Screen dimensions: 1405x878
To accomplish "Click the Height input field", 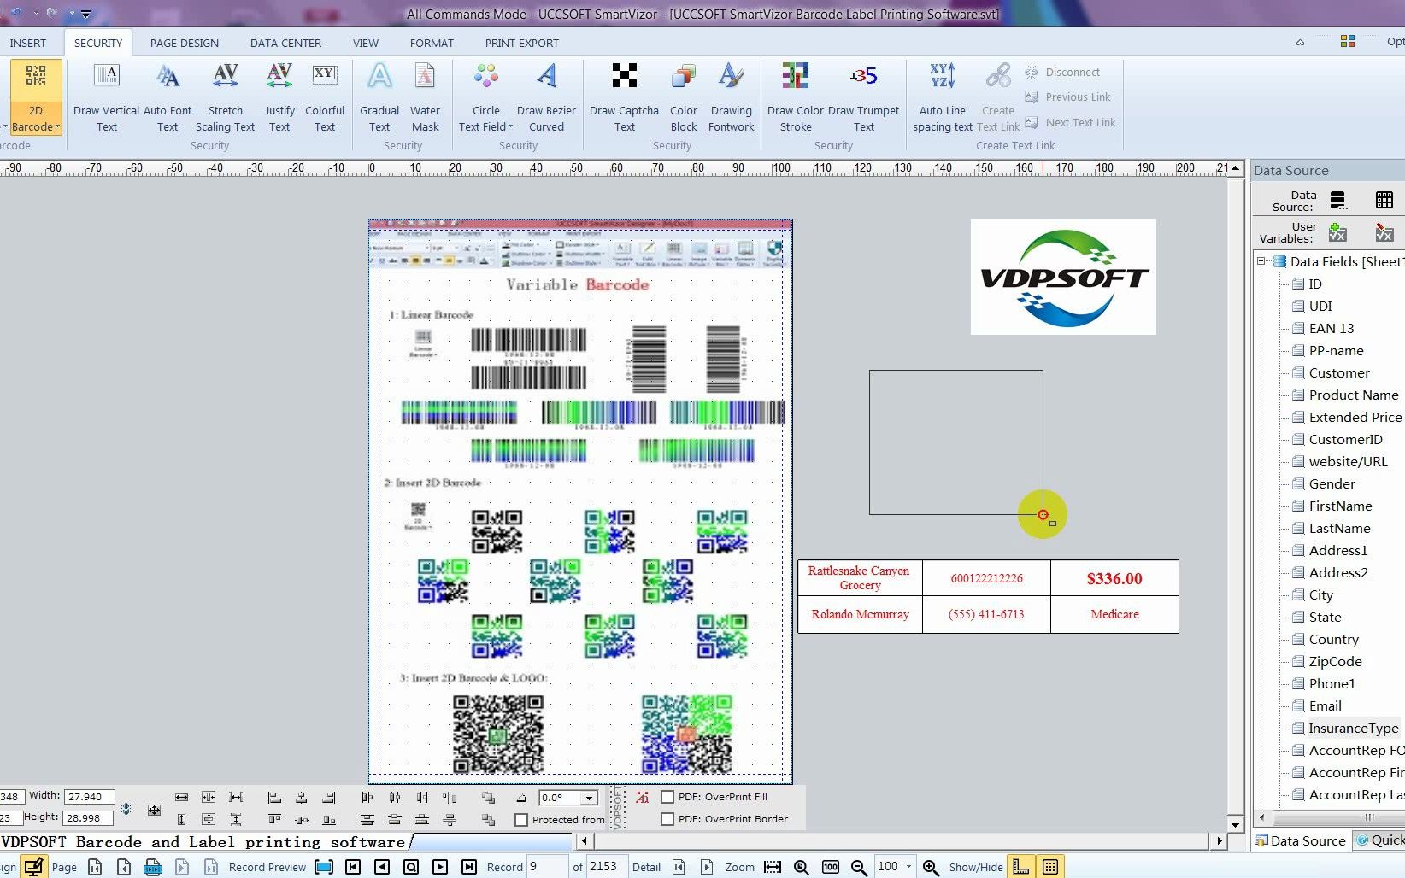I will (x=89, y=817).
